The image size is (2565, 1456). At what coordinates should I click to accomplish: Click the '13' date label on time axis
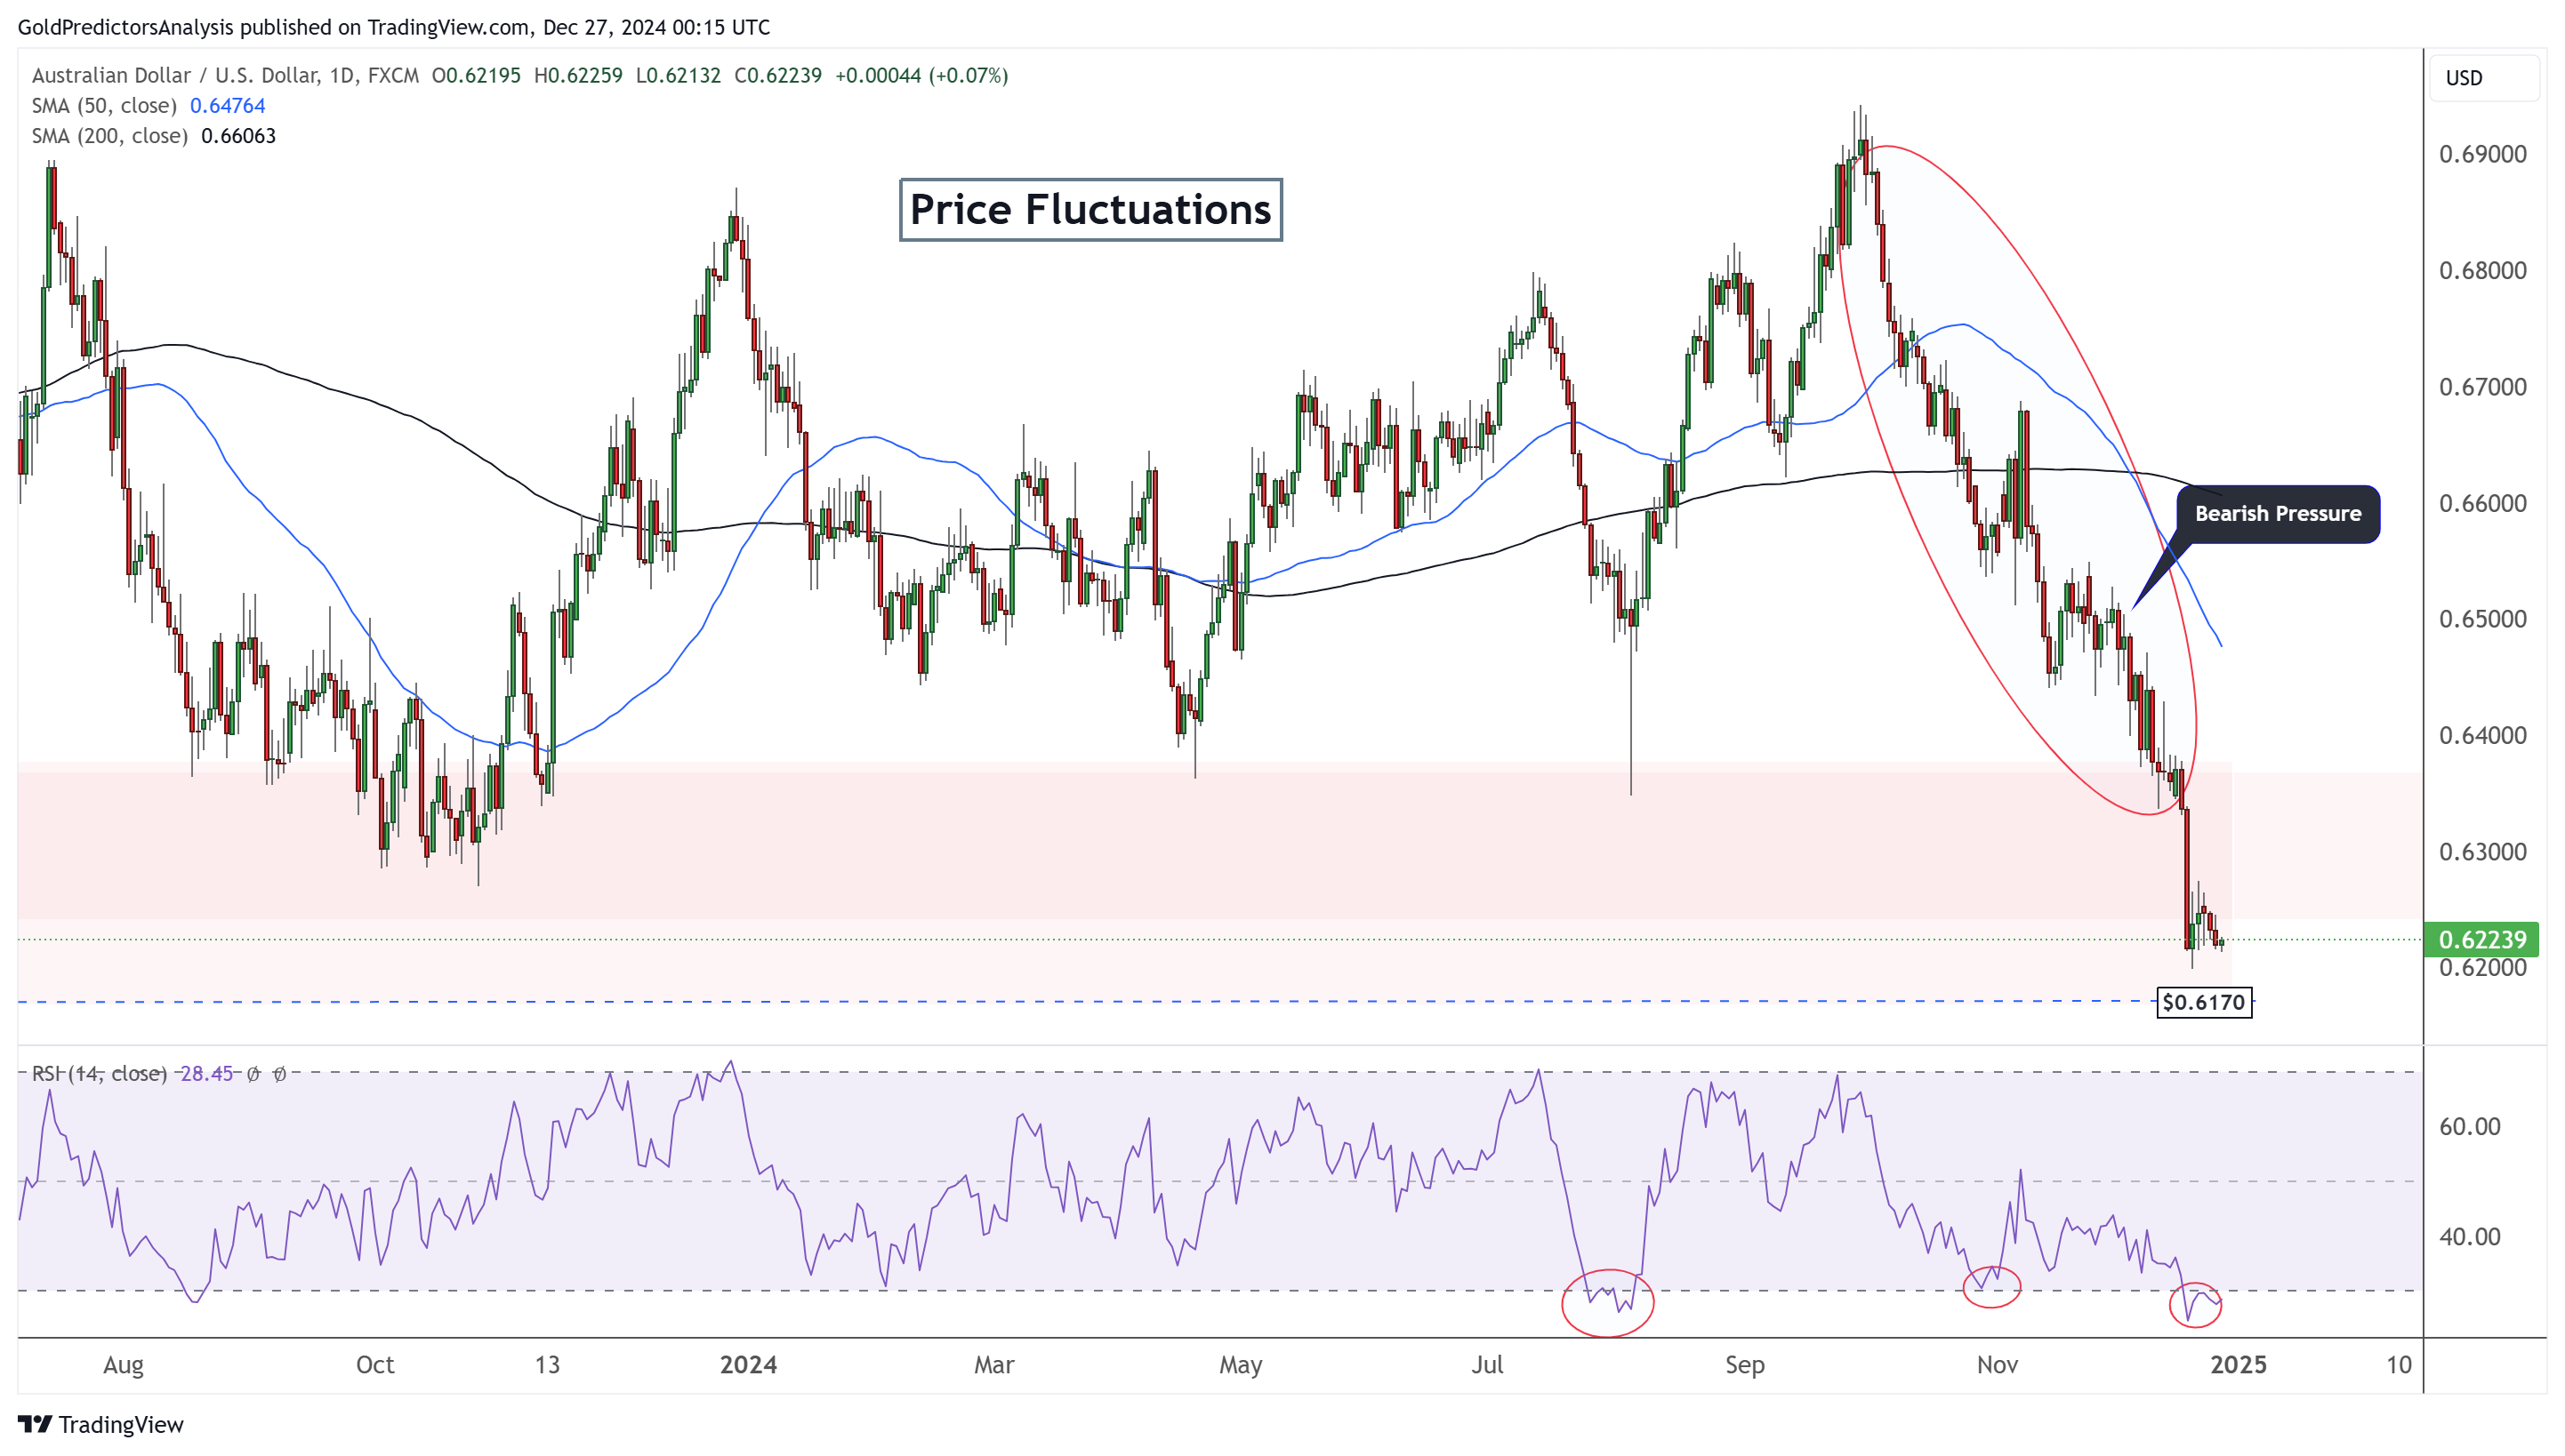point(547,1365)
